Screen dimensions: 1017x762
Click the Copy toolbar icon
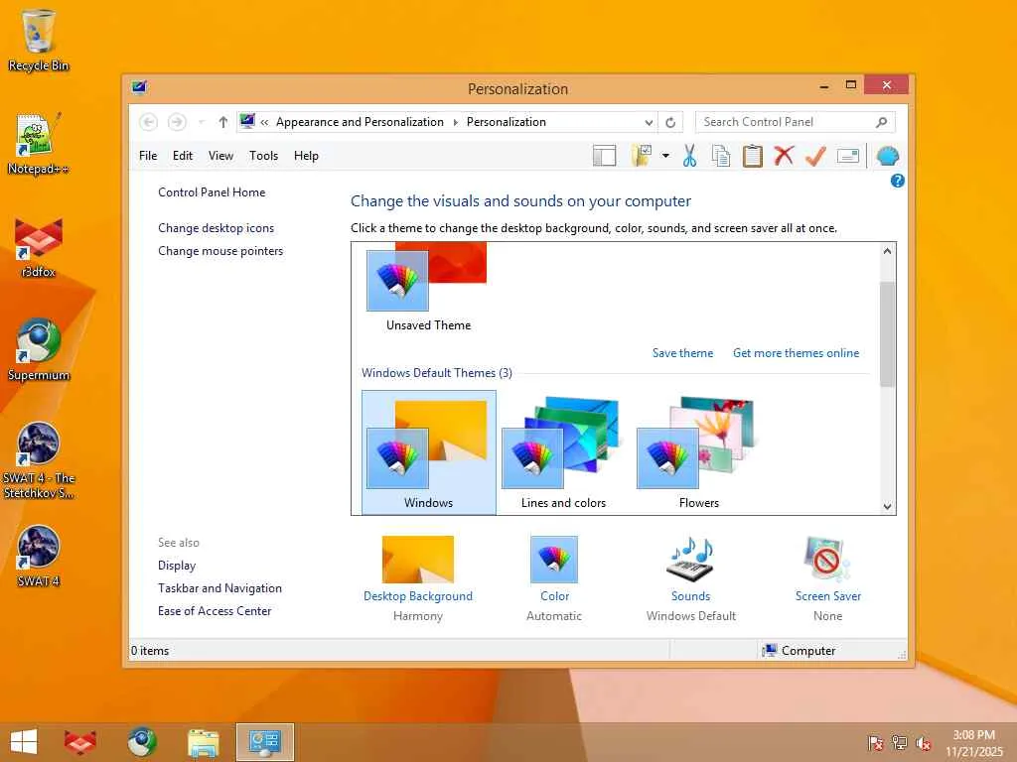[x=721, y=156]
